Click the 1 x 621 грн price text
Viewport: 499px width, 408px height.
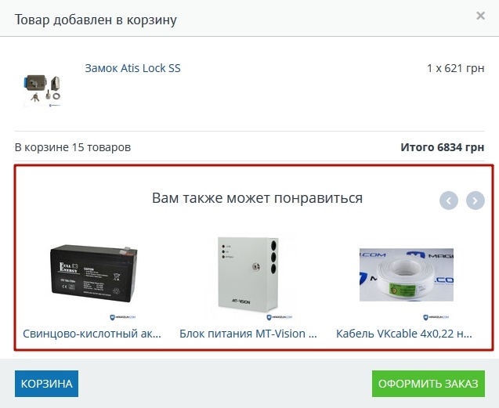(456, 68)
